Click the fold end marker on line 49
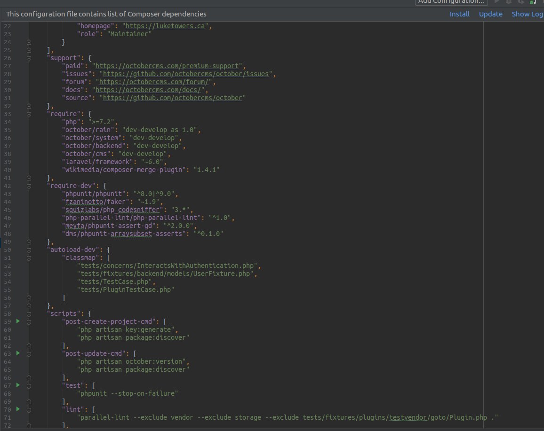The image size is (544, 431). 29,242
